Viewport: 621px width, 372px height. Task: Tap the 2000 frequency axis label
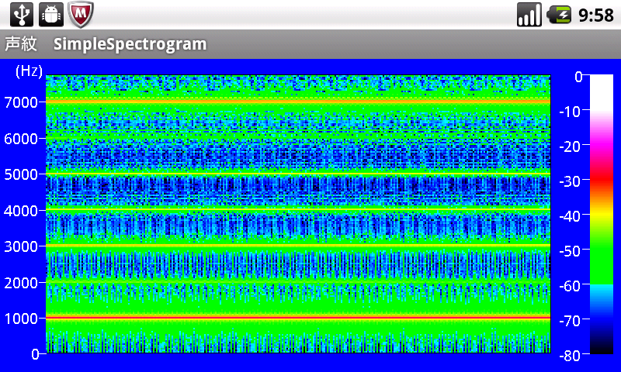21,283
